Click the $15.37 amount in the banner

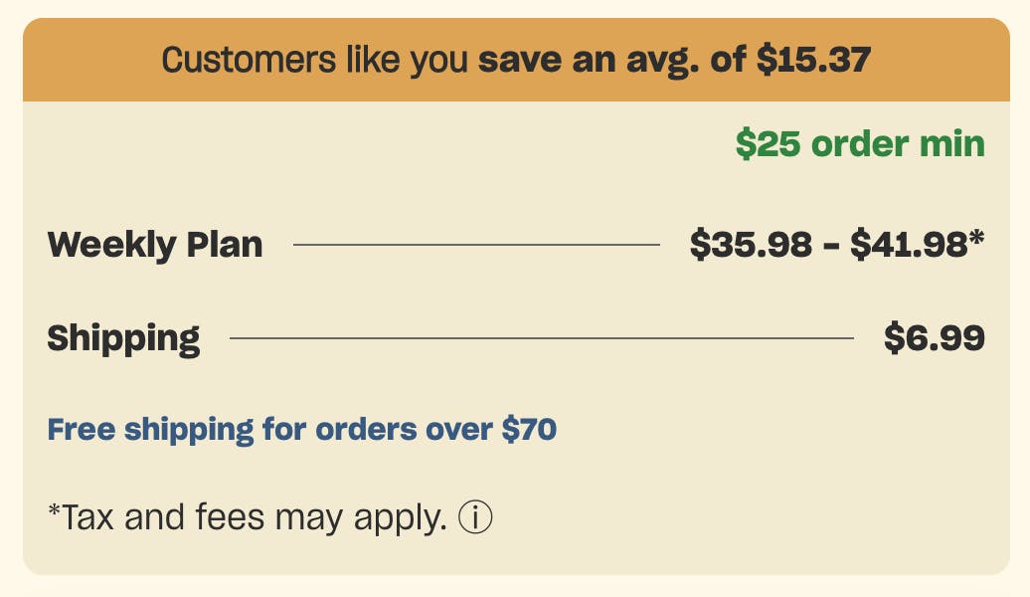coord(813,61)
